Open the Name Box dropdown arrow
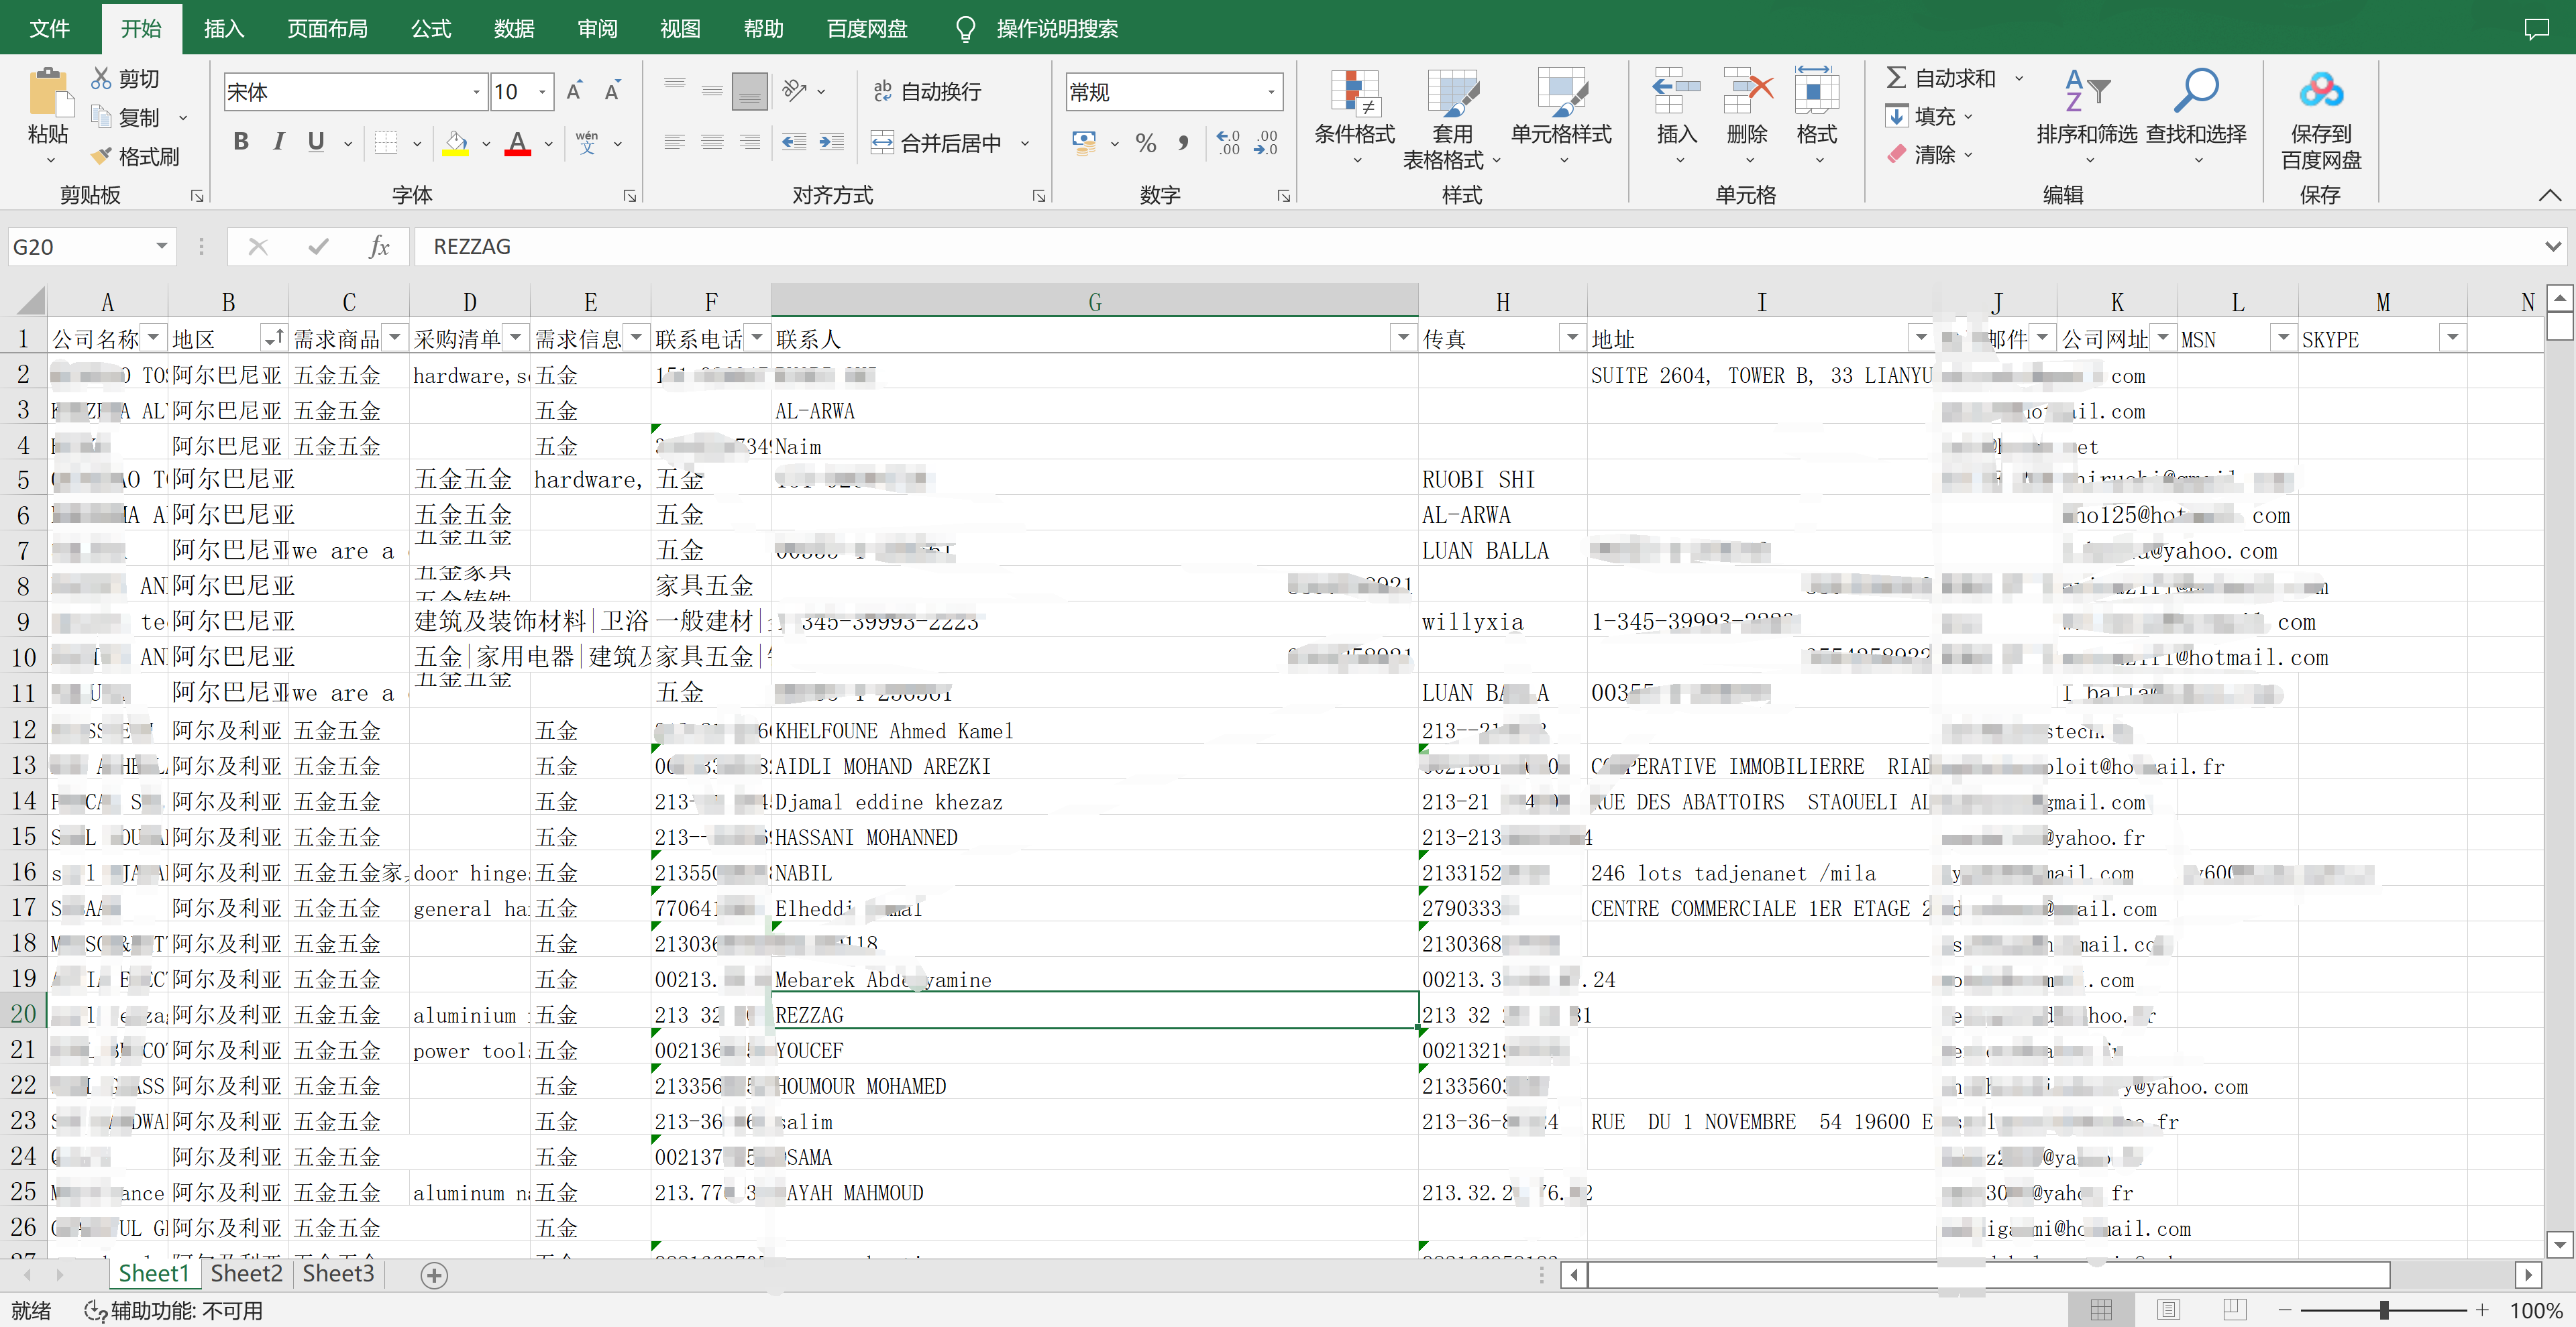 [x=161, y=246]
